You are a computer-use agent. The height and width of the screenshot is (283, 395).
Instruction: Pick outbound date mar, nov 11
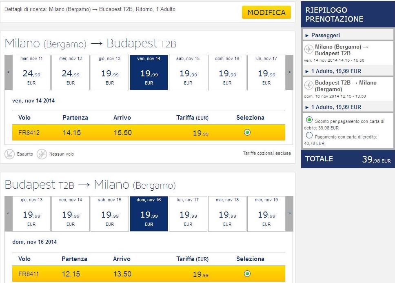tap(31, 72)
